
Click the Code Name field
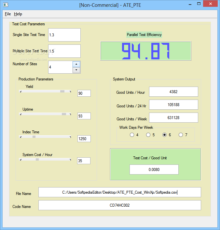pos(120,205)
